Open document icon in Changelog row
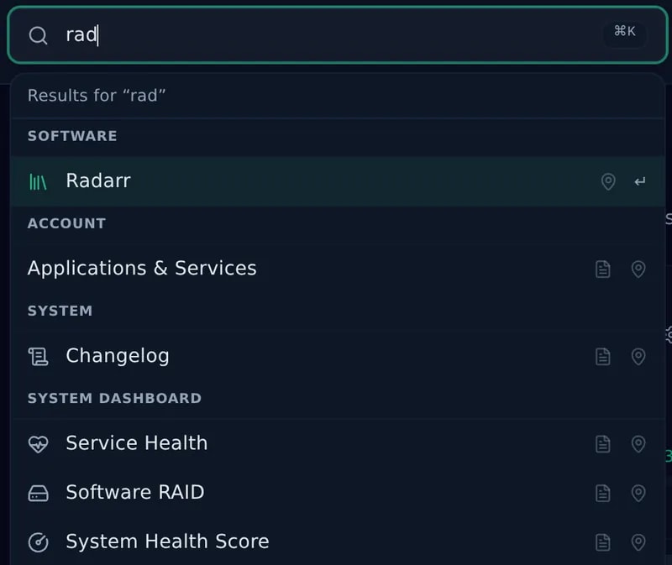Viewport: 672px width, 565px height. 603,357
